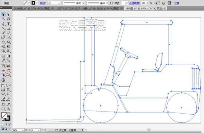This screenshot has height=133, width=204.
Task: Reset to default fill and stroke
Action: pos(2,120)
